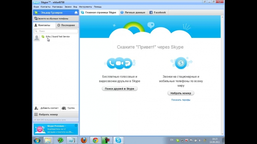Click the phone call bubble icon
Screen dimensions: 257x144
coord(111,63)
